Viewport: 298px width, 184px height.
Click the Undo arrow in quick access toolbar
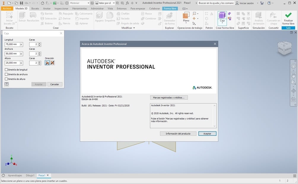pyautogui.click(x=26, y=3)
